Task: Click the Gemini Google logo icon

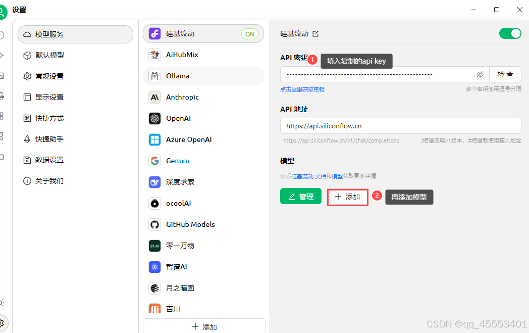Action: click(x=154, y=161)
